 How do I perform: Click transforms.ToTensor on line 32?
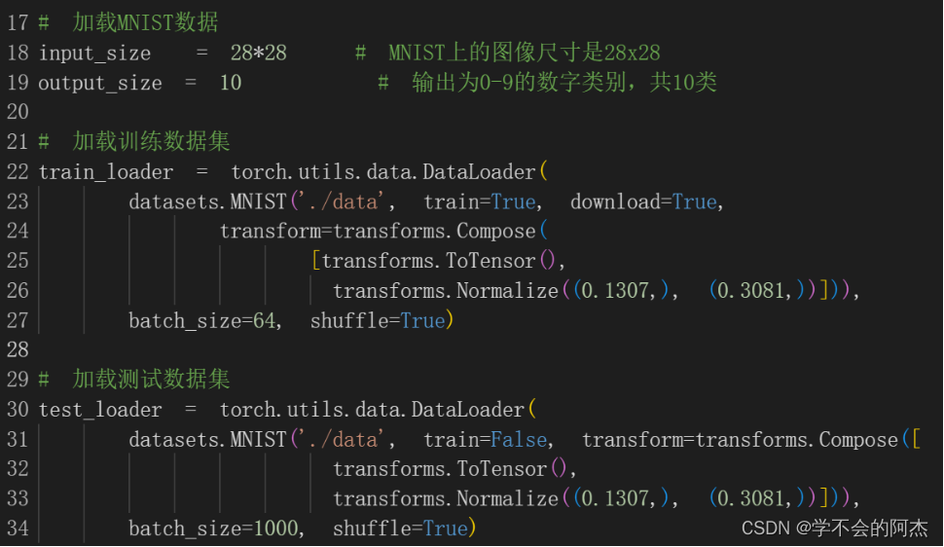coord(440,469)
